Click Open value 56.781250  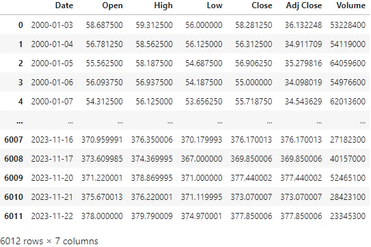pos(105,44)
